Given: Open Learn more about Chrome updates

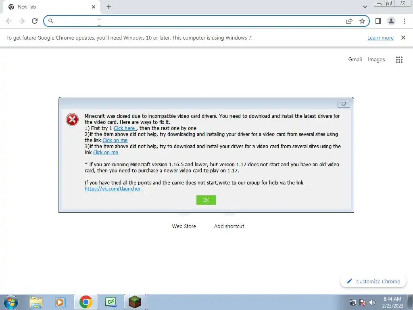Looking at the screenshot, I should click(x=380, y=38).
